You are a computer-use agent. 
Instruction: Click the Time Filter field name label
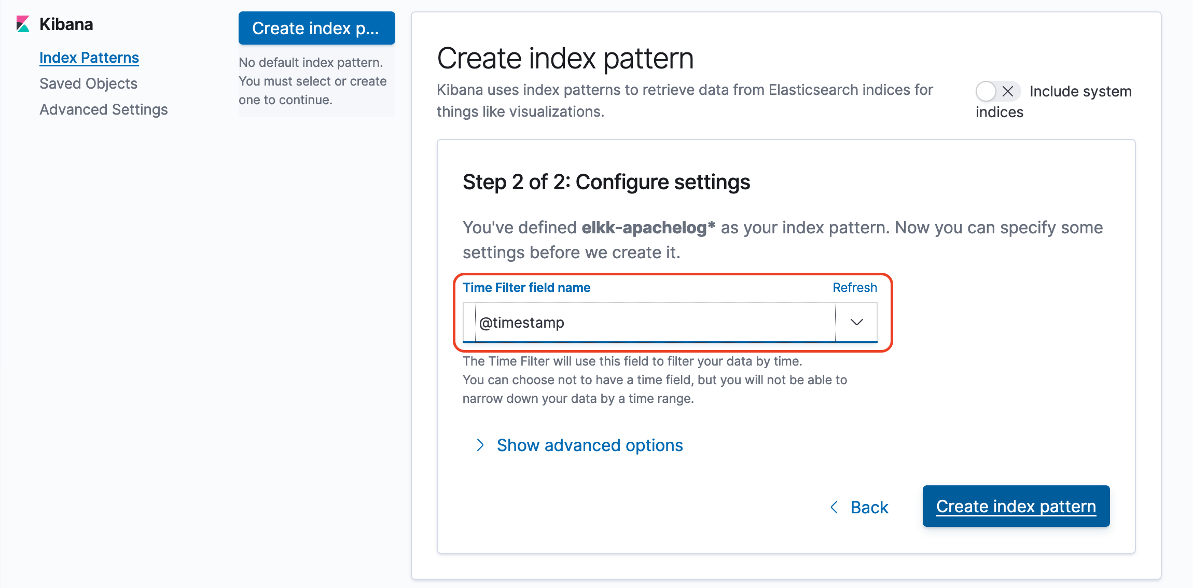(x=526, y=287)
